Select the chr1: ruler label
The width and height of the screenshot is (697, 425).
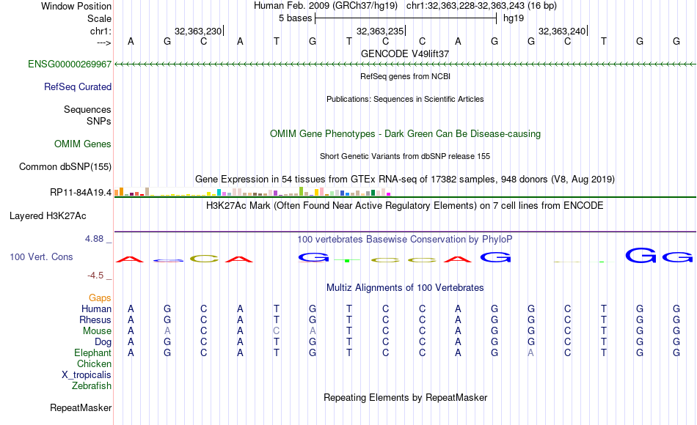101,31
